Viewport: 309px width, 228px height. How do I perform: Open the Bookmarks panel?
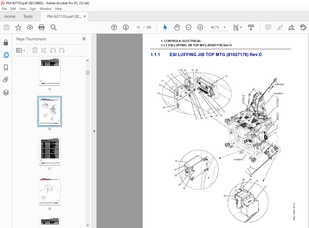6,67
